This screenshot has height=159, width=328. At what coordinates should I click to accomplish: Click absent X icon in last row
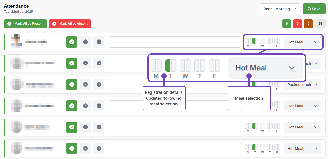(x=85, y=148)
